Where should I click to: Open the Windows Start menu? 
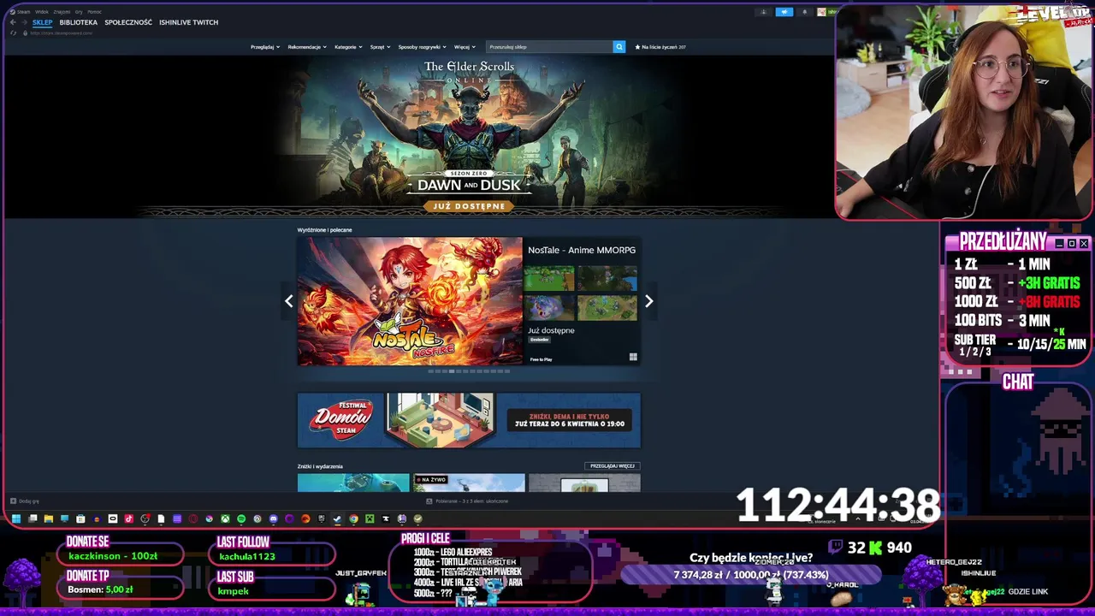[16, 518]
